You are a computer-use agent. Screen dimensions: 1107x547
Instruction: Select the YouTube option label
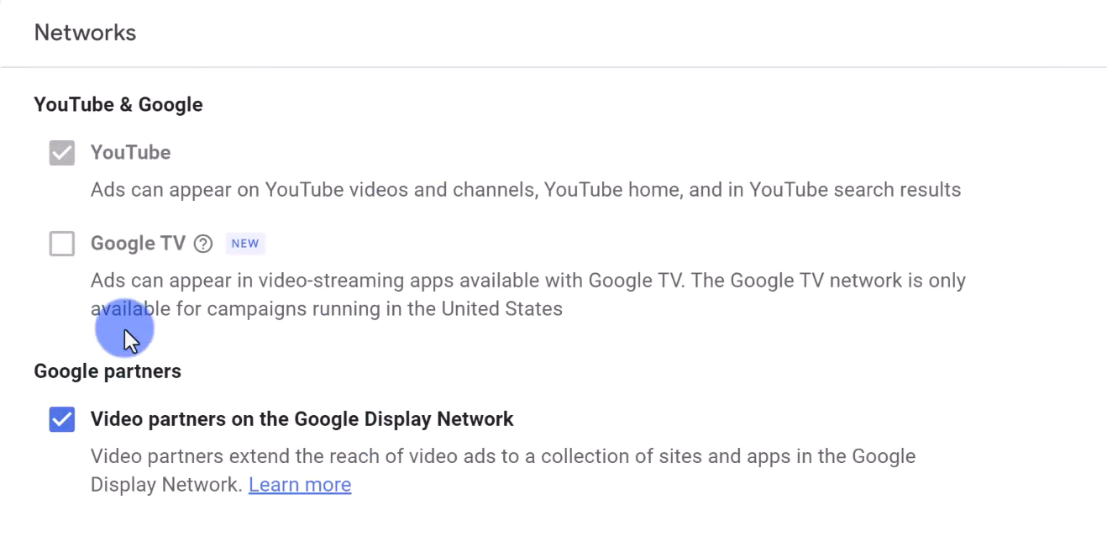pyautogui.click(x=130, y=153)
